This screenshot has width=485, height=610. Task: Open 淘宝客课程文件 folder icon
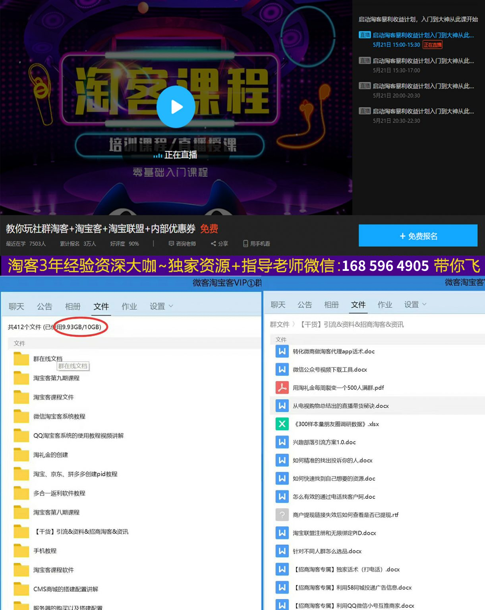(21, 397)
